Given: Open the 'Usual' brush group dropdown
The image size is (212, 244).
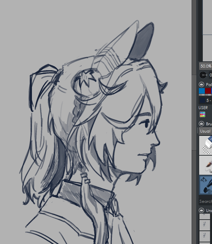Looking at the screenshot, I should click(x=205, y=131).
